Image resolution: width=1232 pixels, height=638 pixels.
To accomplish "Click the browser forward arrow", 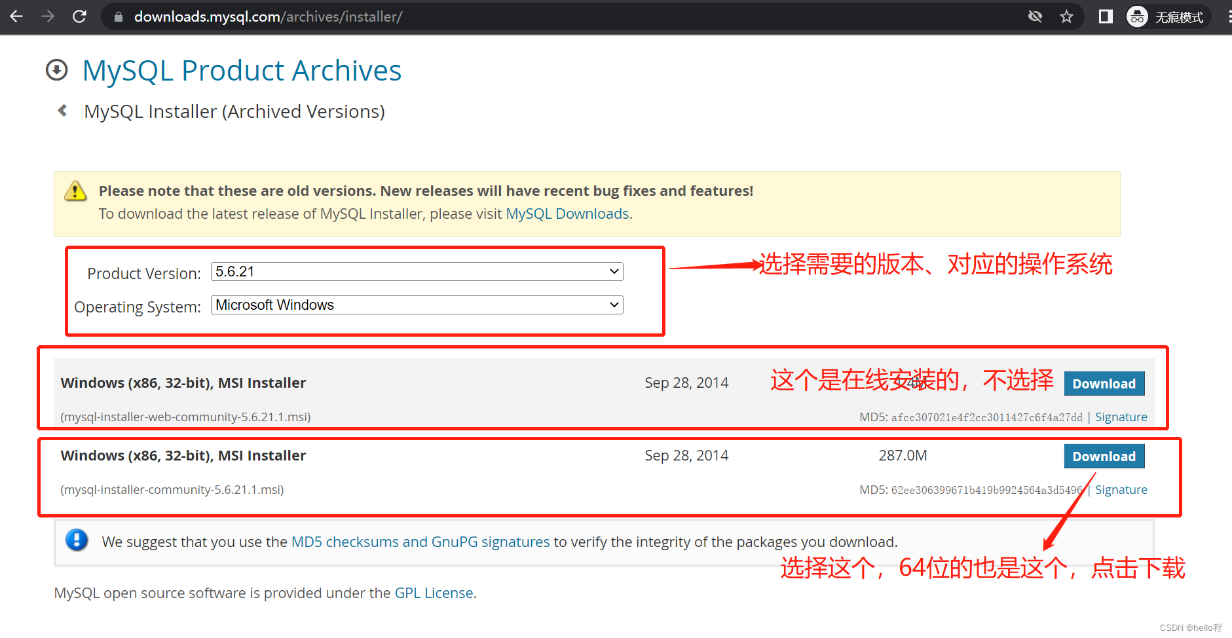I will [48, 16].
